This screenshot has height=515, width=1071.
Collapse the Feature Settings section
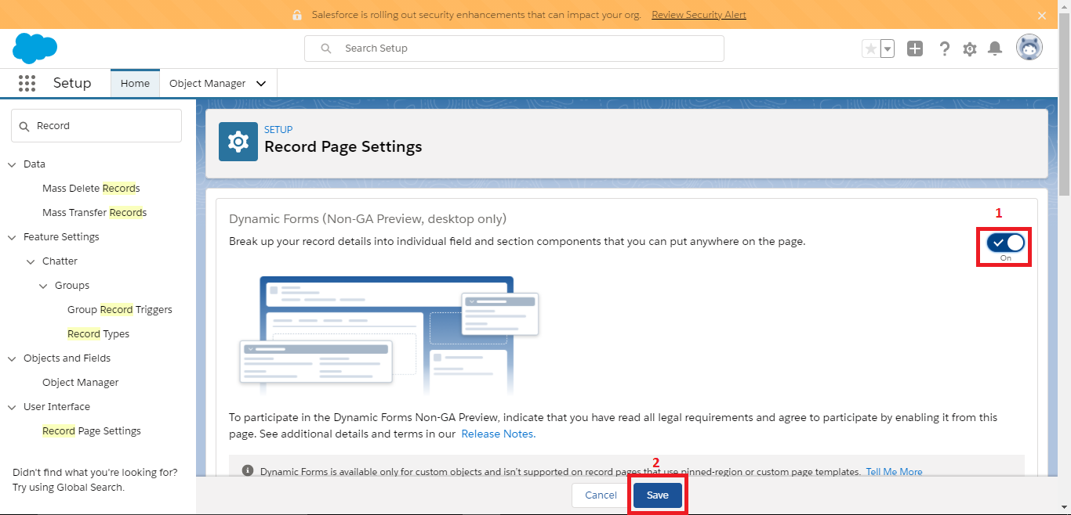click(11, 236)
